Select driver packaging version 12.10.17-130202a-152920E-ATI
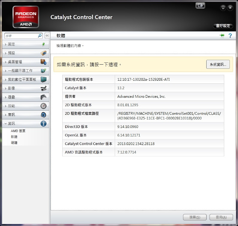Viewport: 238px width, 226px height. click(x=143, y=80)
